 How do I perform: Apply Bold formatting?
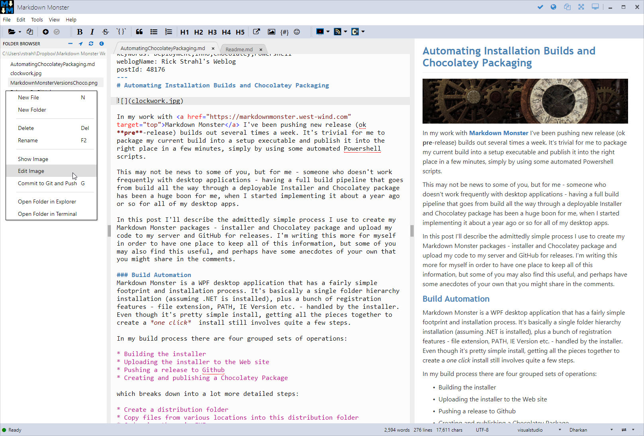[80, 32]
